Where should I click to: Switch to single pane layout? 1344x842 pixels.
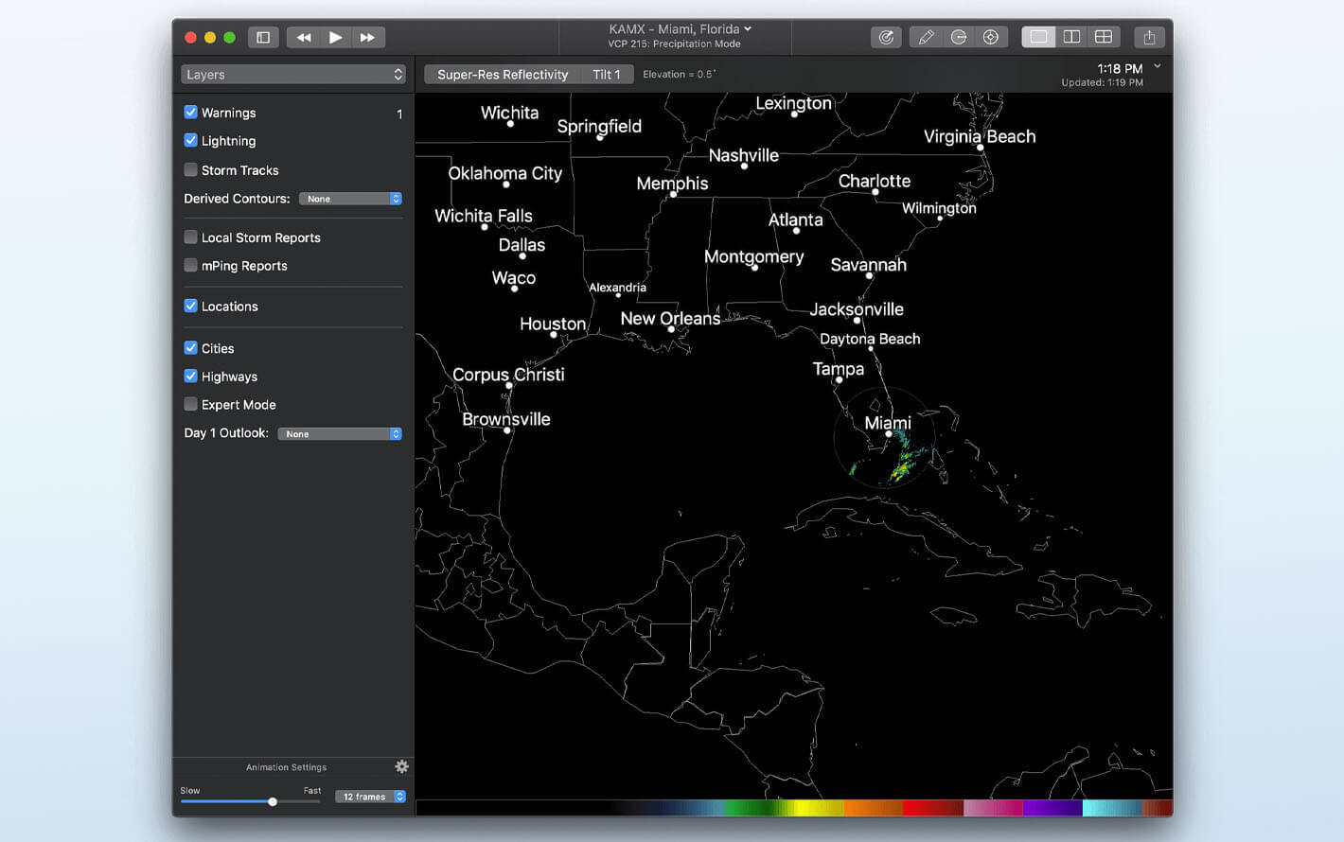point(1038,37)
